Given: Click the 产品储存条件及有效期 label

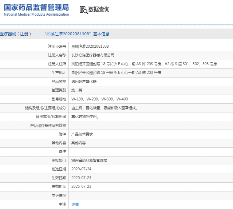Looking at the screenshot, I should [x=48, y=126].
